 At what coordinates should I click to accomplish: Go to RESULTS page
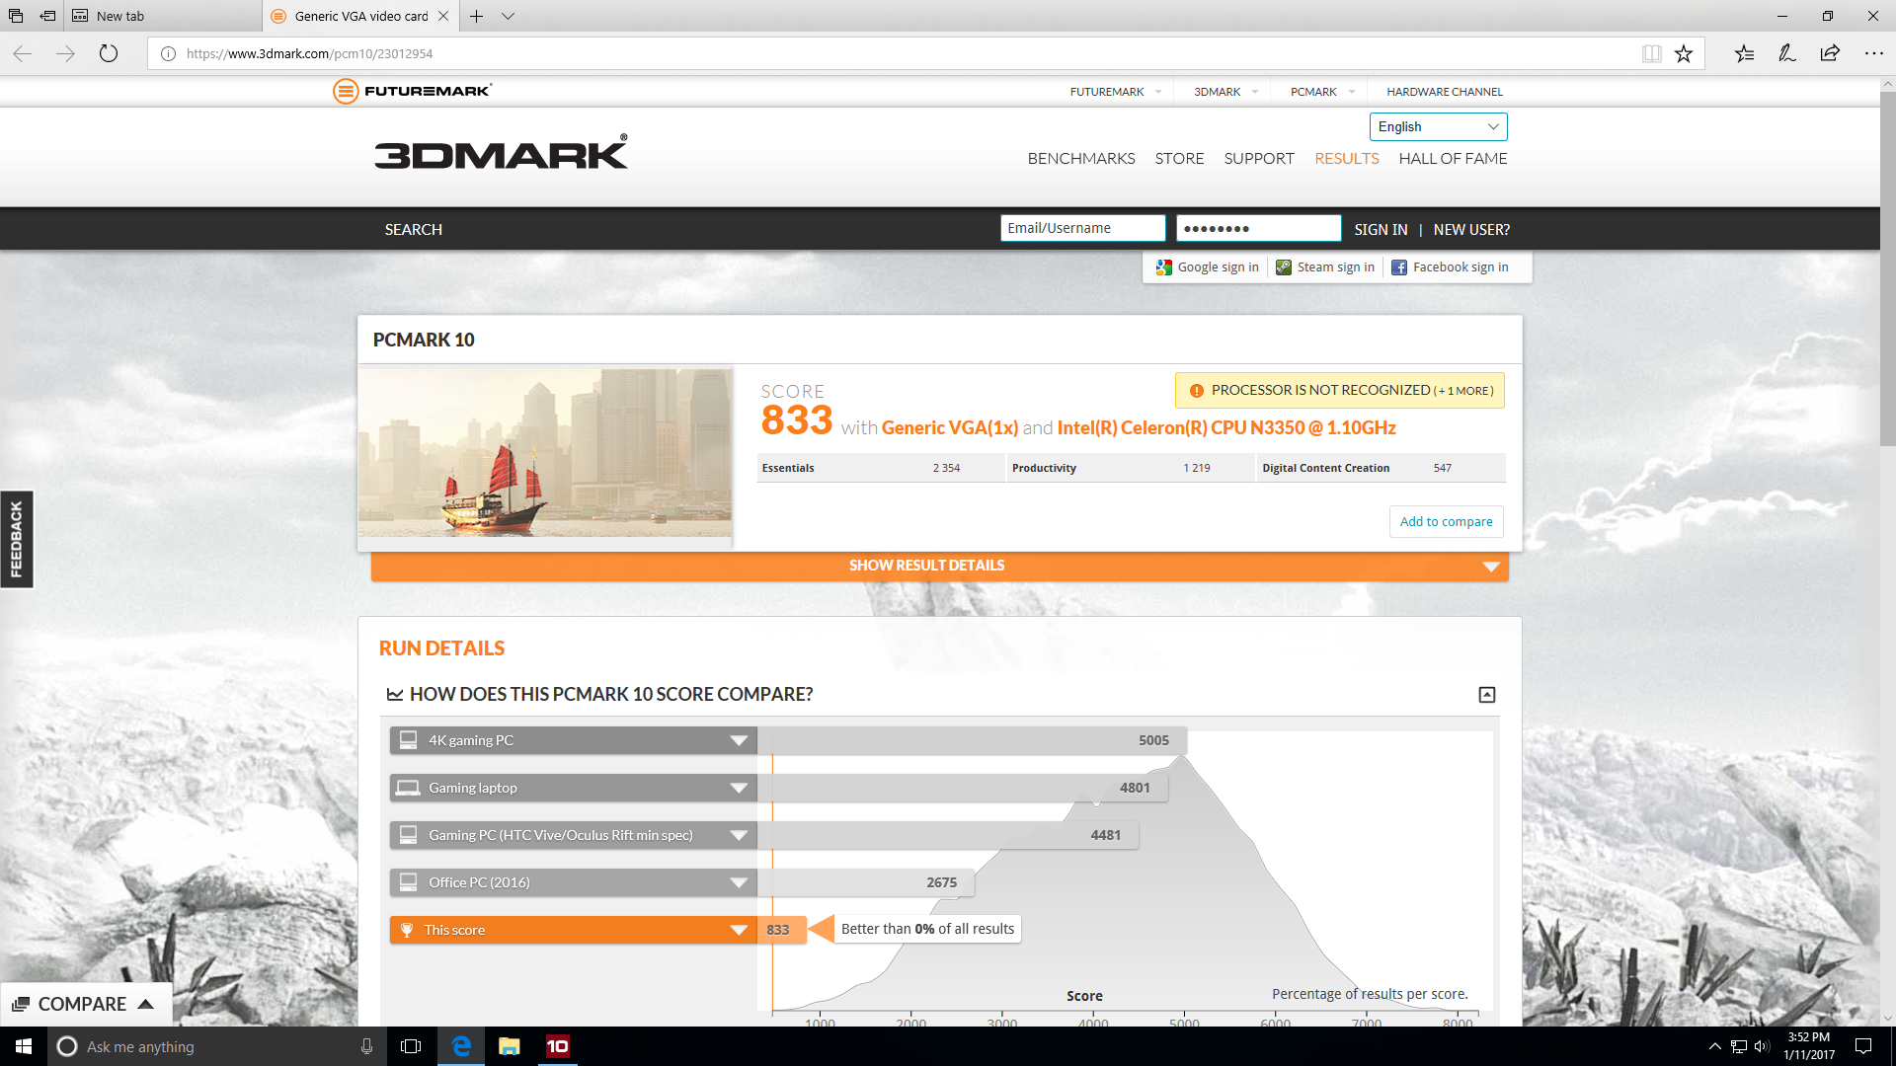(x=1346, y=158)
